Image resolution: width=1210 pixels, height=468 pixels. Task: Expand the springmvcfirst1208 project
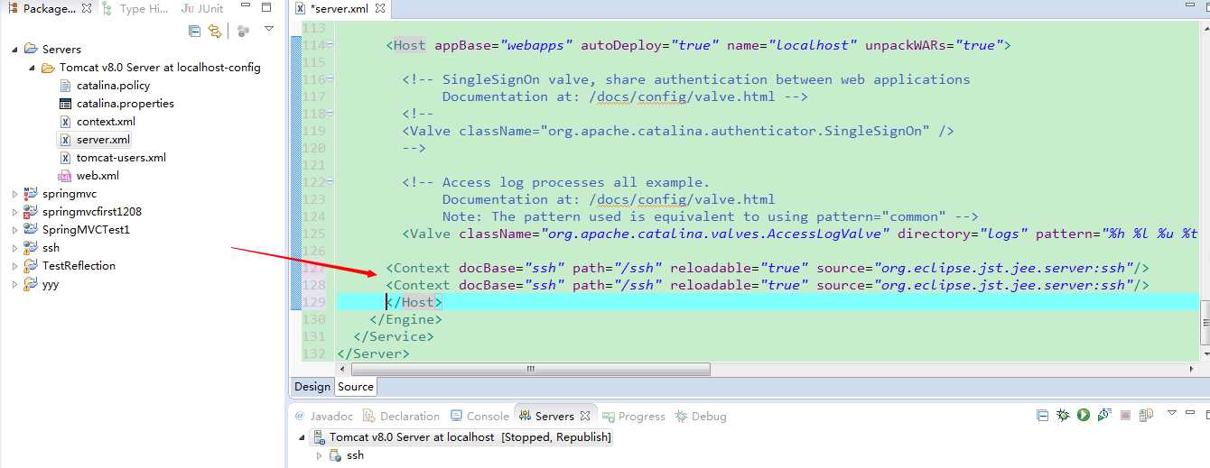click(x=14, y=212)
